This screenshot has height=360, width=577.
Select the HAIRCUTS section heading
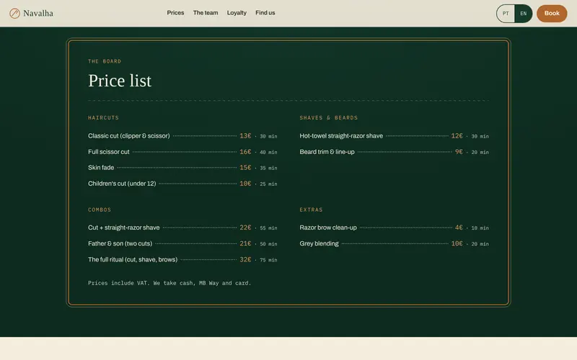pyautogui.click(x=103, y=118)
